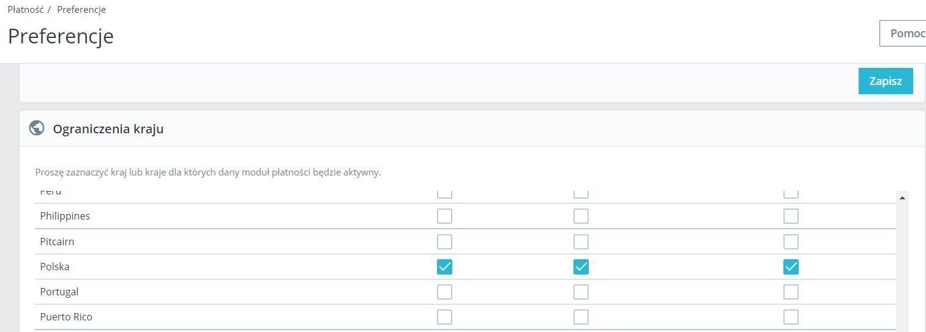Uncheck Polska in the first checkbox column
Viewport: 926px width, 332px height.
pos(445,267)
